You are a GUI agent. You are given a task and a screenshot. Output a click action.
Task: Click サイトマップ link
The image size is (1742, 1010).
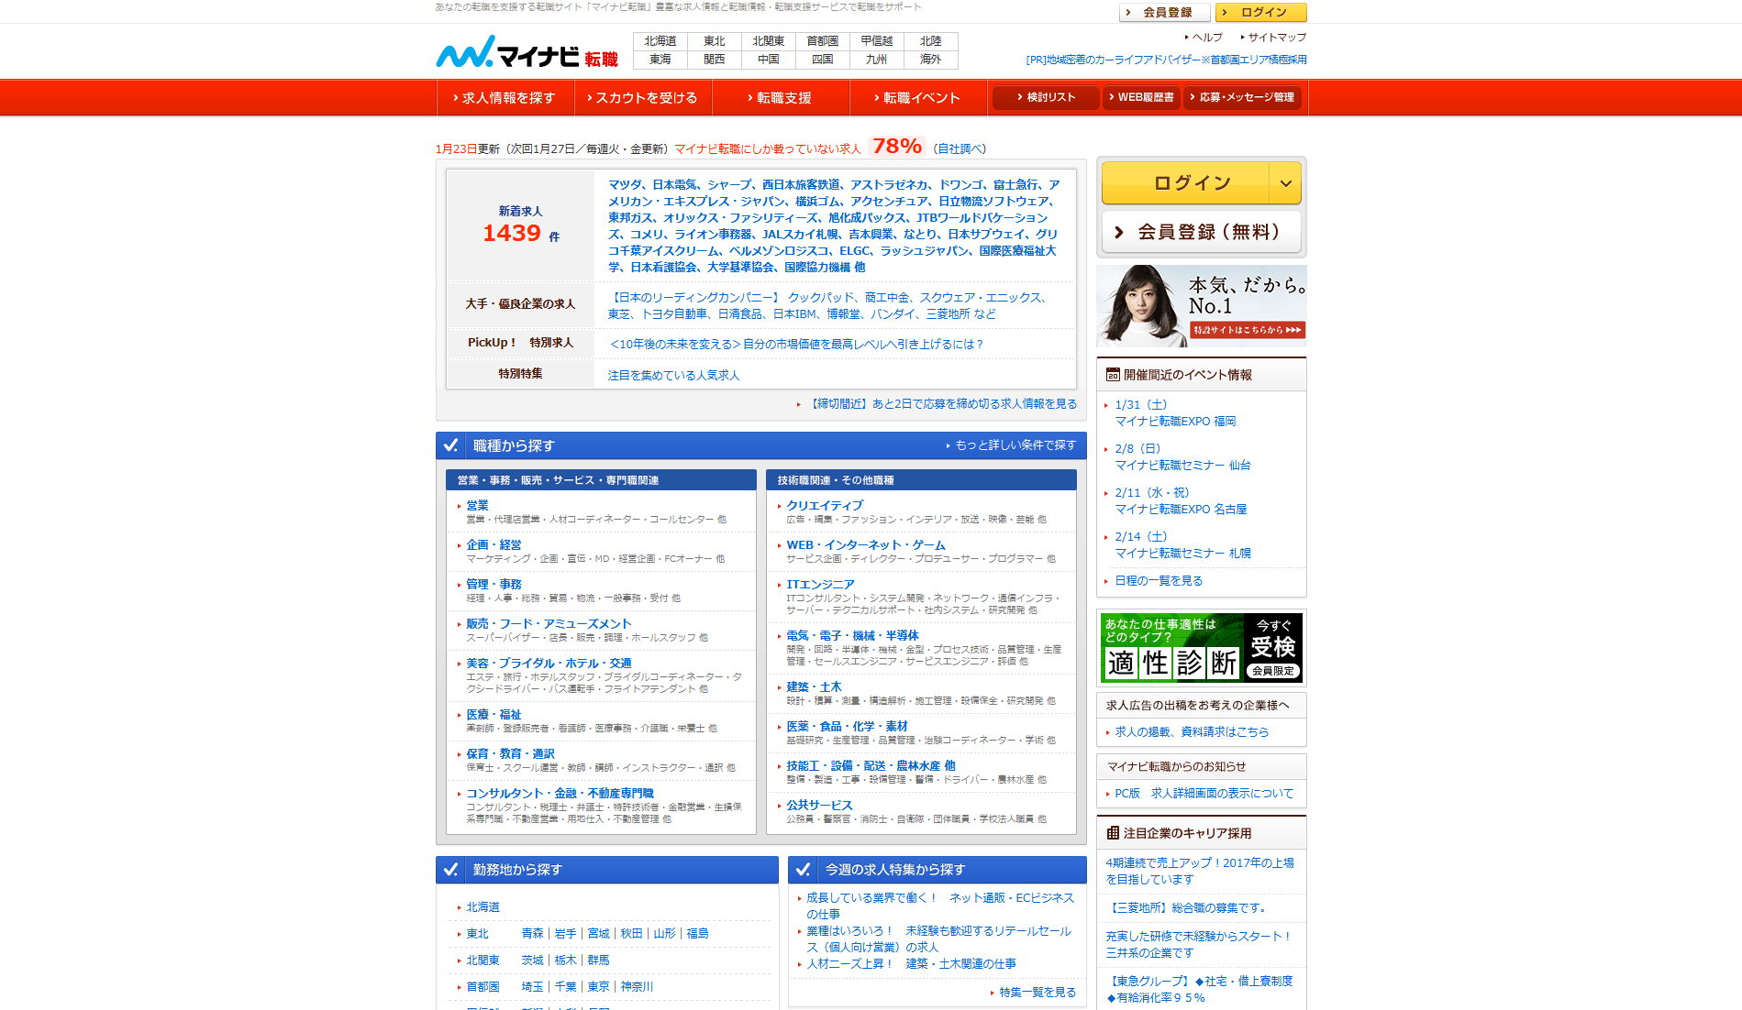[x=1277, y=38]
